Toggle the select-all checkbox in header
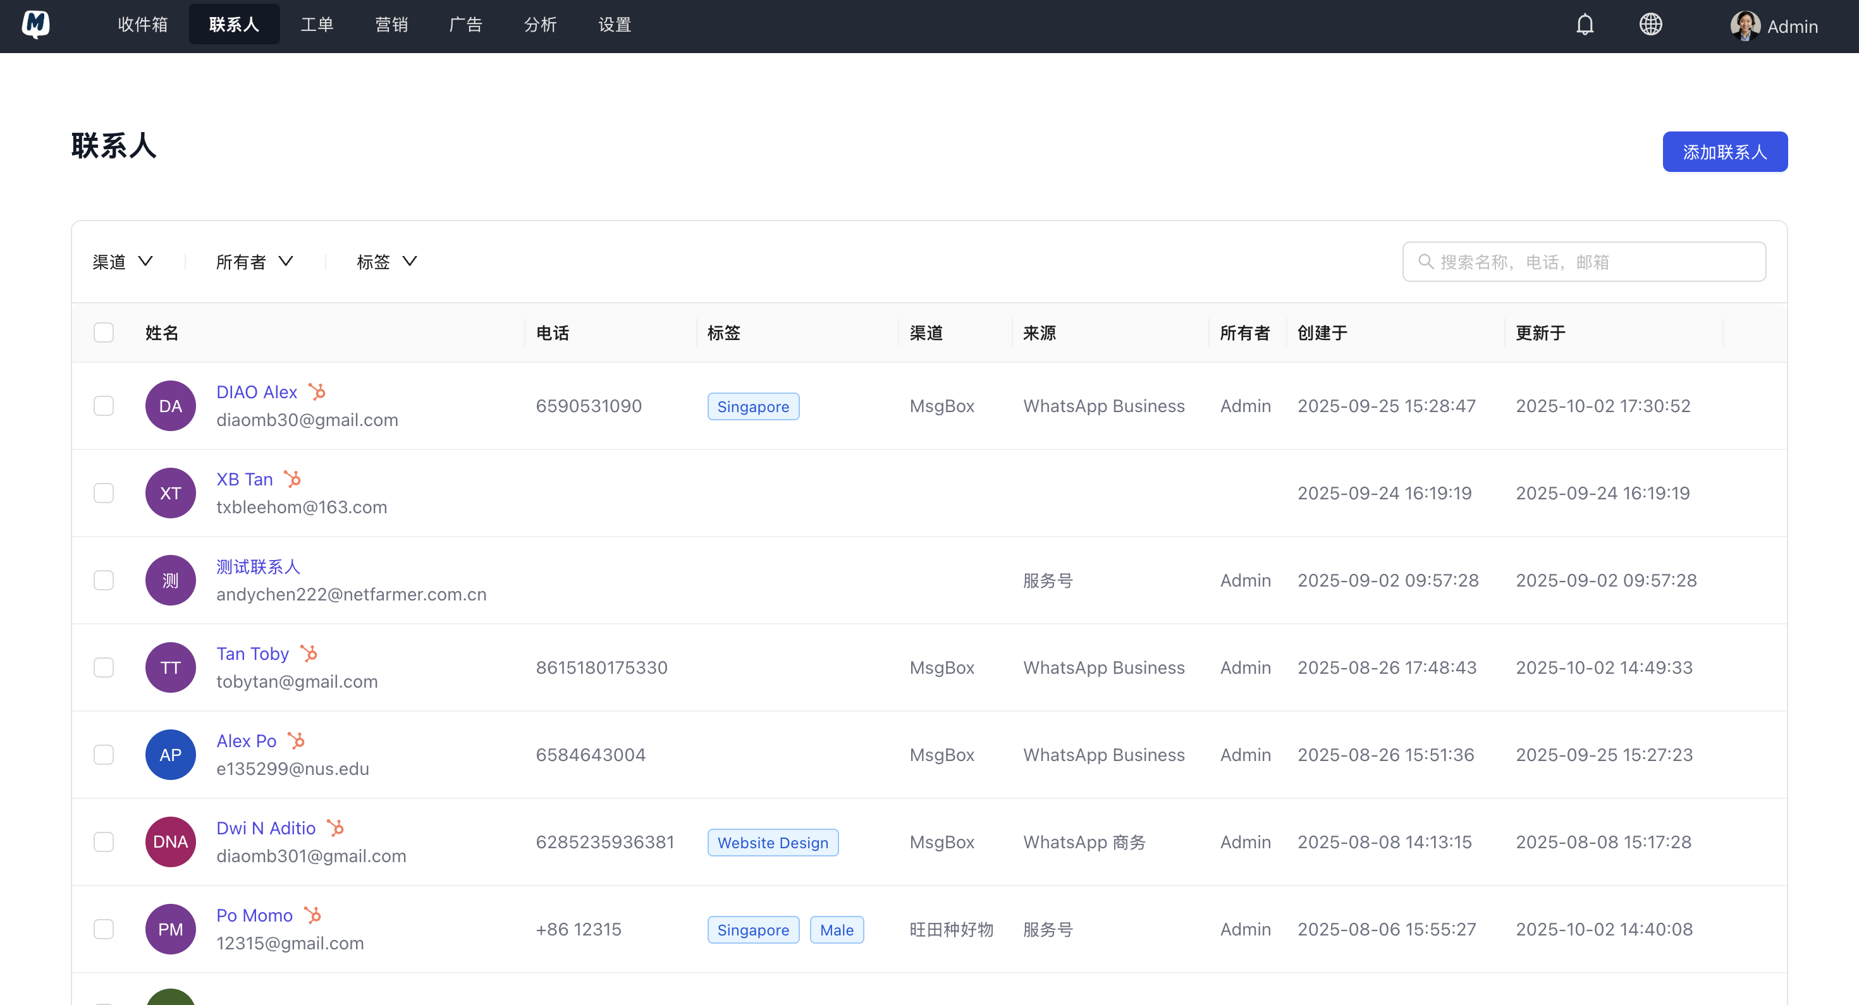Screen dimensions: 1859x1005 (104, 332)
